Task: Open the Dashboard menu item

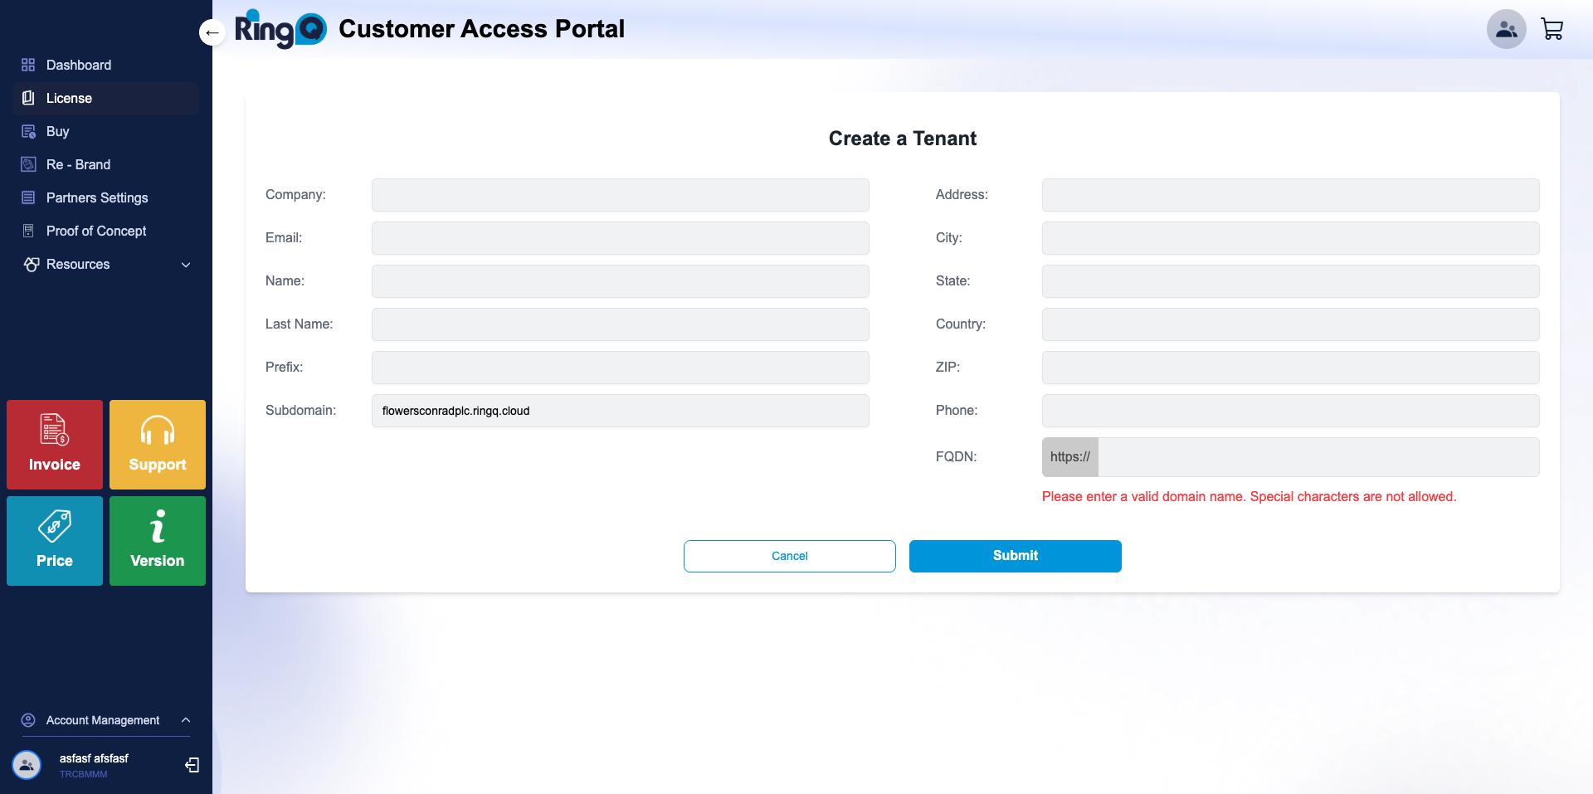Action: point(79,65)
